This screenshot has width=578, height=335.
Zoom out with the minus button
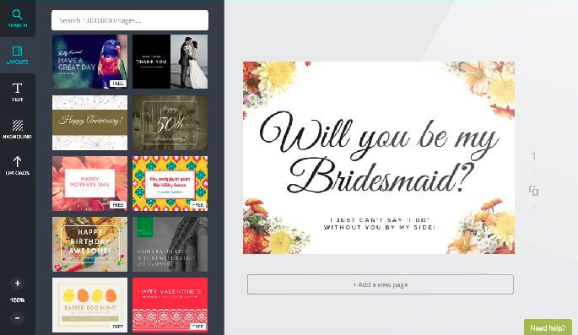(18, 317)
